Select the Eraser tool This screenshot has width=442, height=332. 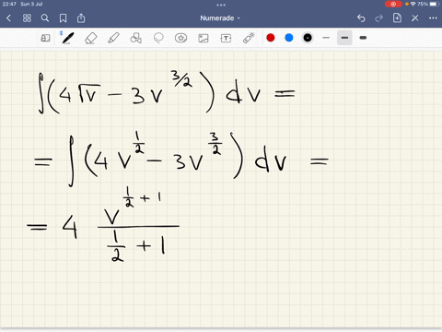click(x=91, y=38)
